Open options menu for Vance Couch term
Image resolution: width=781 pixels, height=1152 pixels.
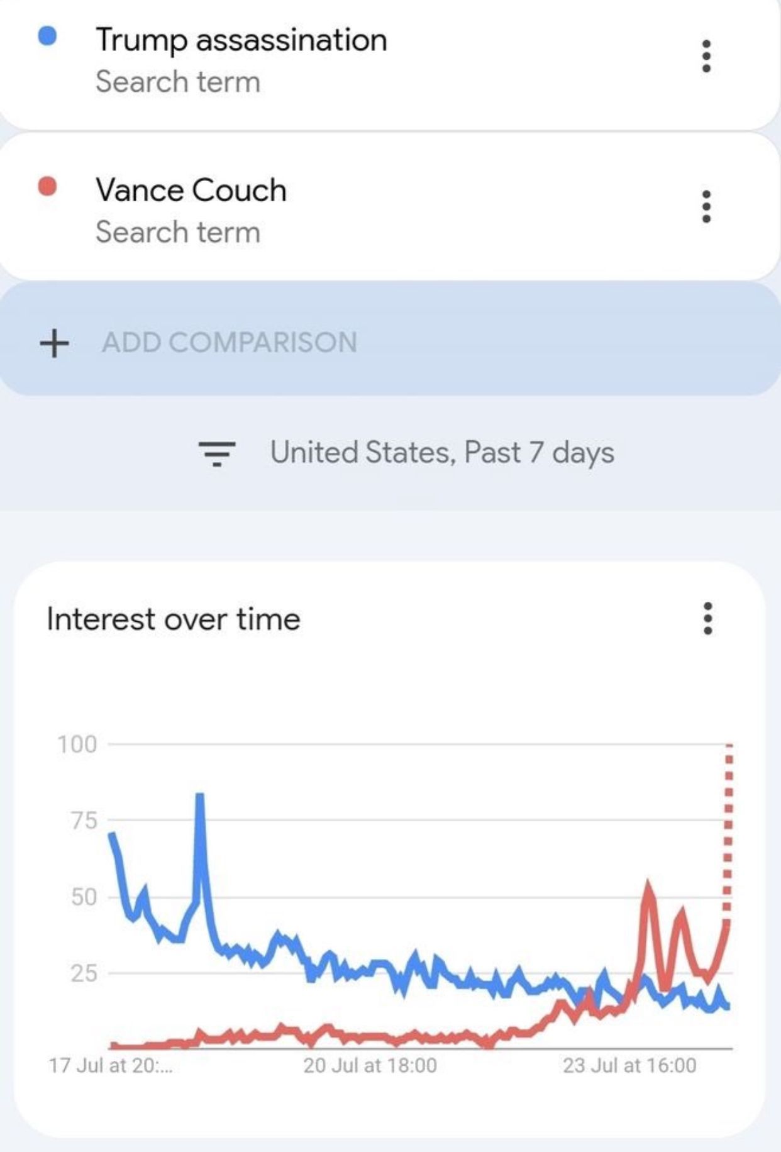click(x=706, y=206)
